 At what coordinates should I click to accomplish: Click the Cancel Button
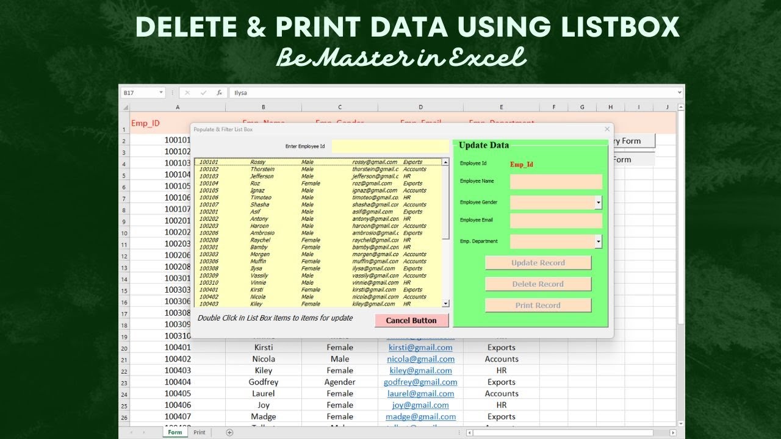[x=411, y=320]
